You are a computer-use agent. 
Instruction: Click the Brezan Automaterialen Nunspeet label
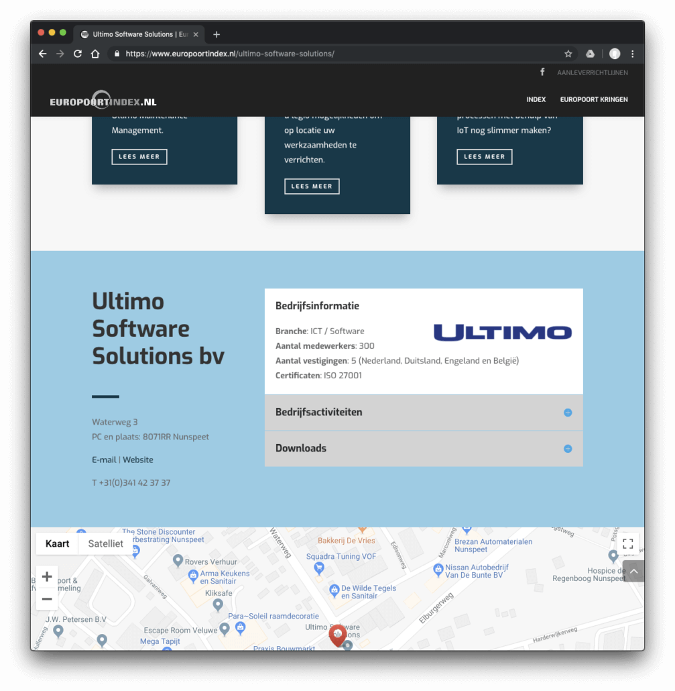[493, 545]
